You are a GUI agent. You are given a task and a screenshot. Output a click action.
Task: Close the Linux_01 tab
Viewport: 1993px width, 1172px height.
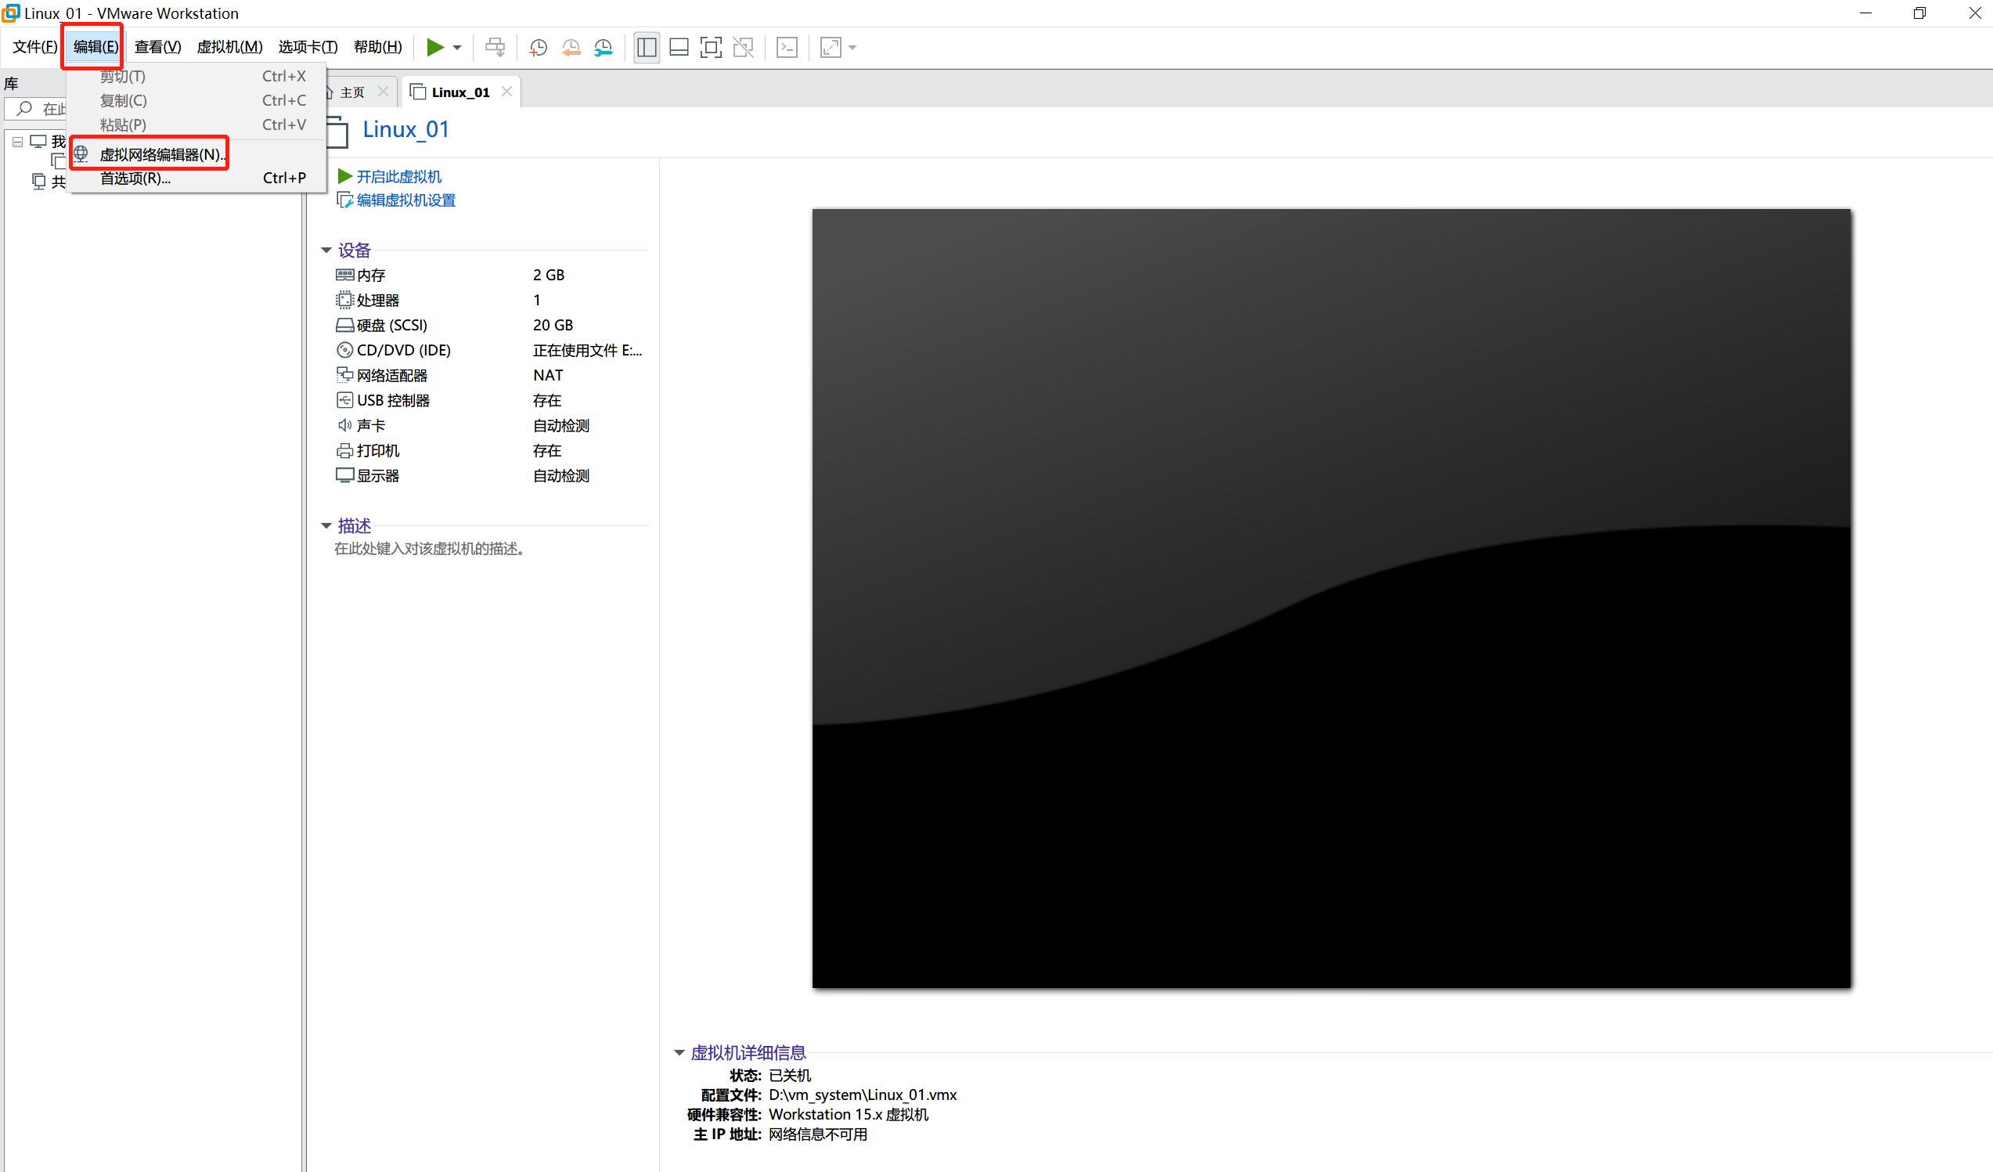coord(507,92)
